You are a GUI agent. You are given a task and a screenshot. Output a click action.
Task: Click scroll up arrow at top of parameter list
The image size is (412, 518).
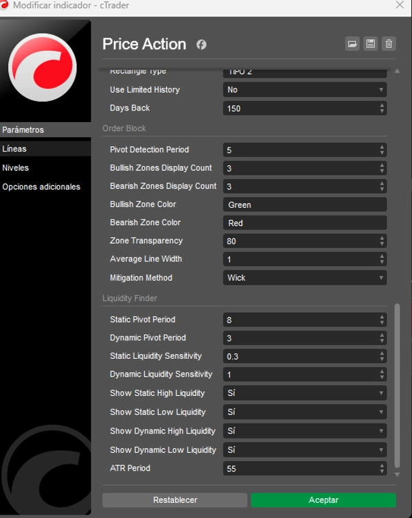[x=397, y=71]
